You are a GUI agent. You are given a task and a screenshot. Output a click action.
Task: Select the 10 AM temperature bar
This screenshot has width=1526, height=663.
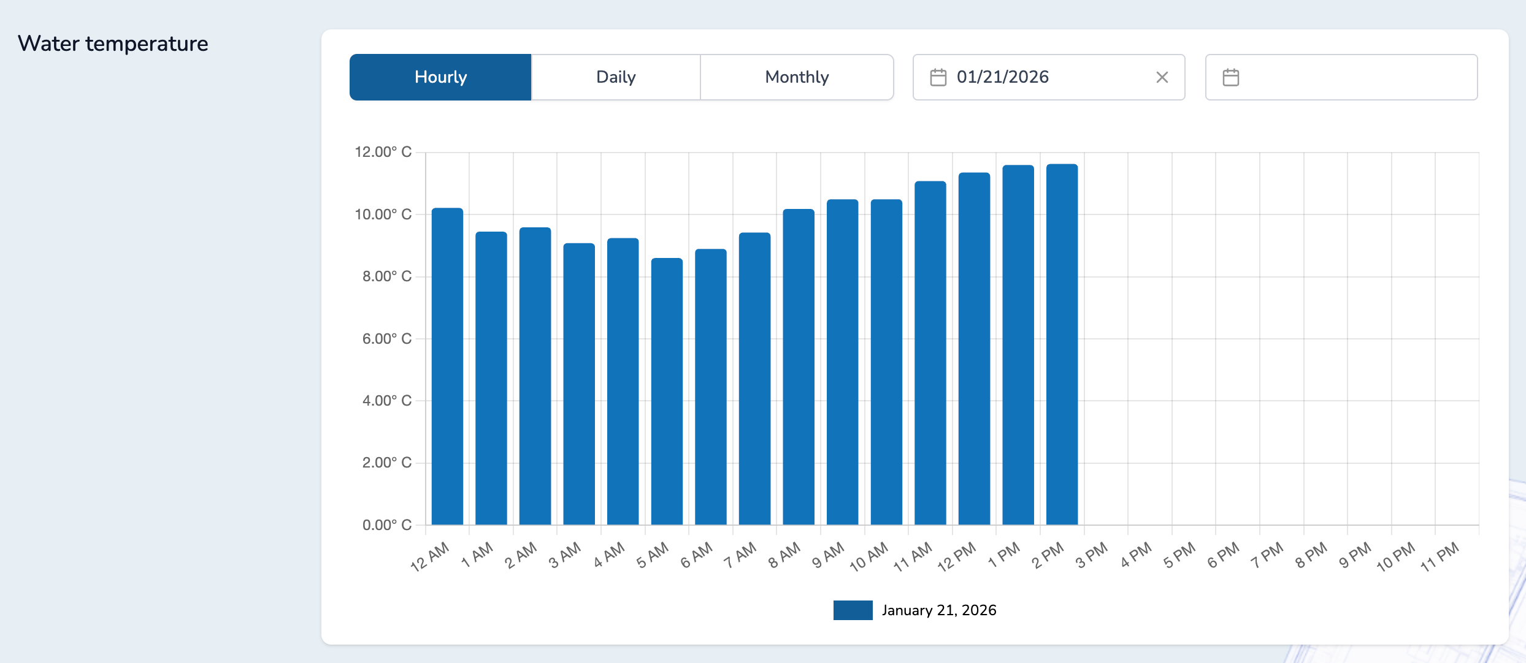click(886, 362)
